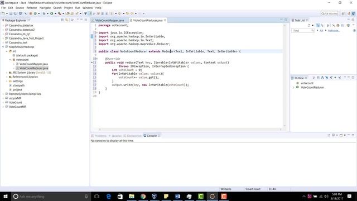Select the utopiaMR project

click(15, 98)
